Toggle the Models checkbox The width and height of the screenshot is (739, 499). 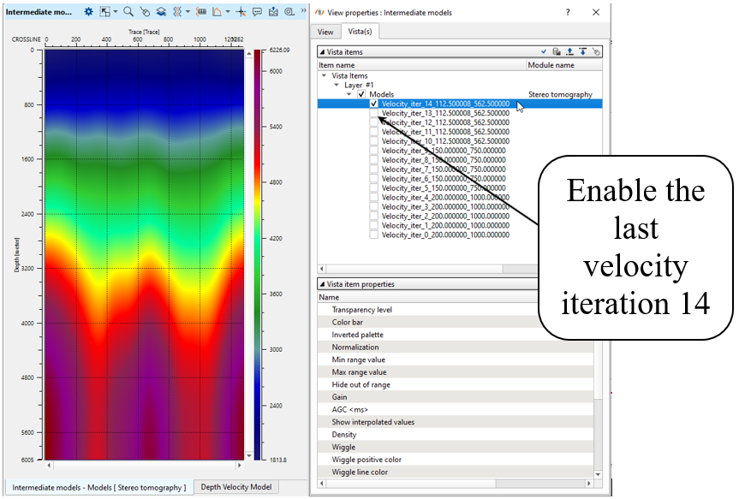click(x=361, y=94)
